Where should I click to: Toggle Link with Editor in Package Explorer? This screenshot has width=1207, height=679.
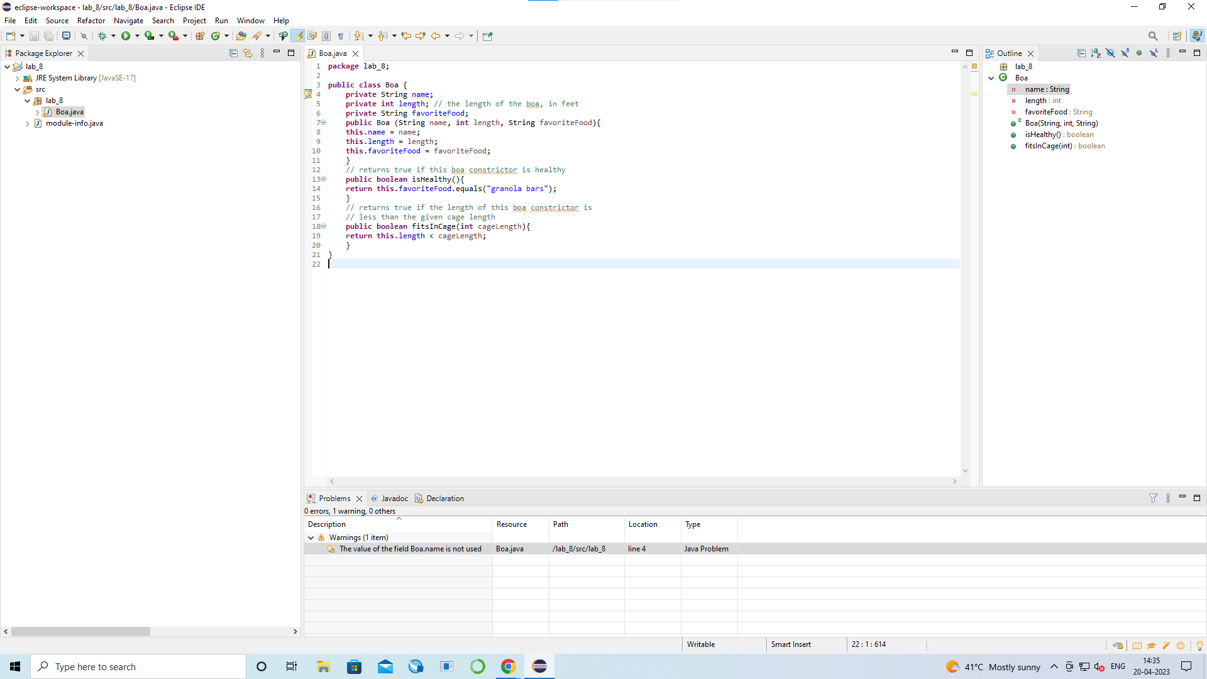coord(248,53)
